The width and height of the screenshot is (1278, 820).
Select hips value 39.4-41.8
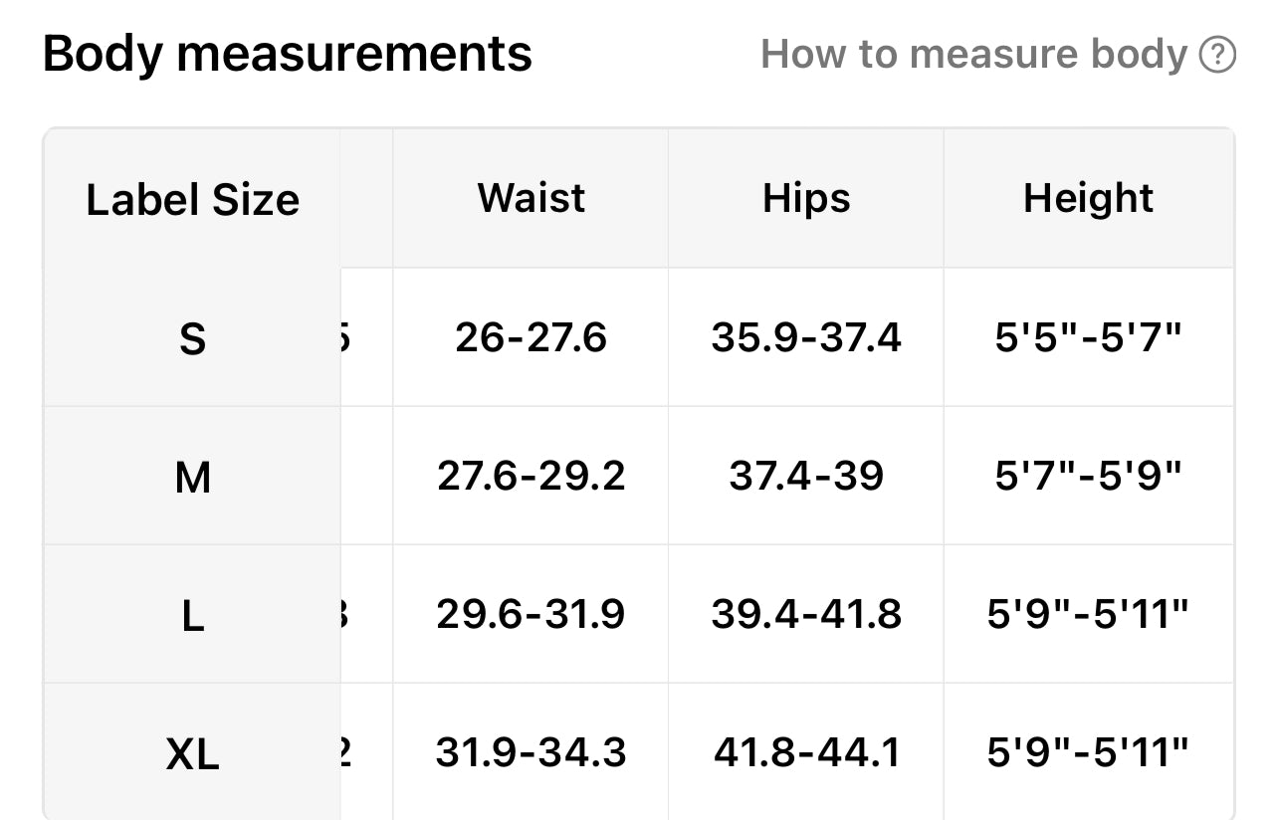(806, 614)
